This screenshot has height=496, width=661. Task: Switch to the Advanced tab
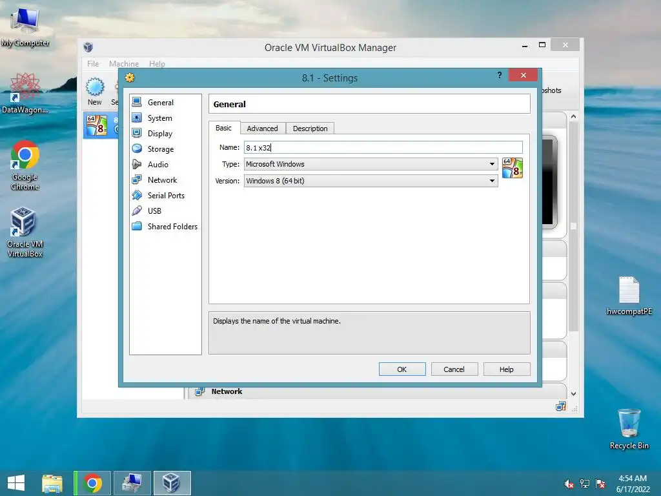click(x=262, y=129)
